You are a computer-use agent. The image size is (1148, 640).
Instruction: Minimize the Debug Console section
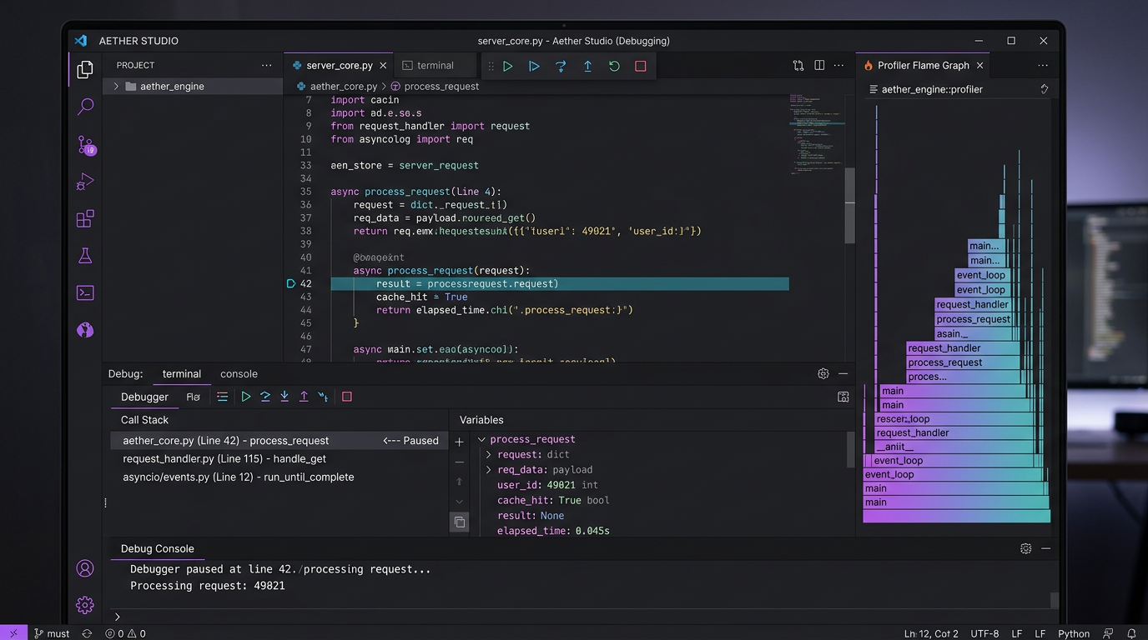point(1045,548)
